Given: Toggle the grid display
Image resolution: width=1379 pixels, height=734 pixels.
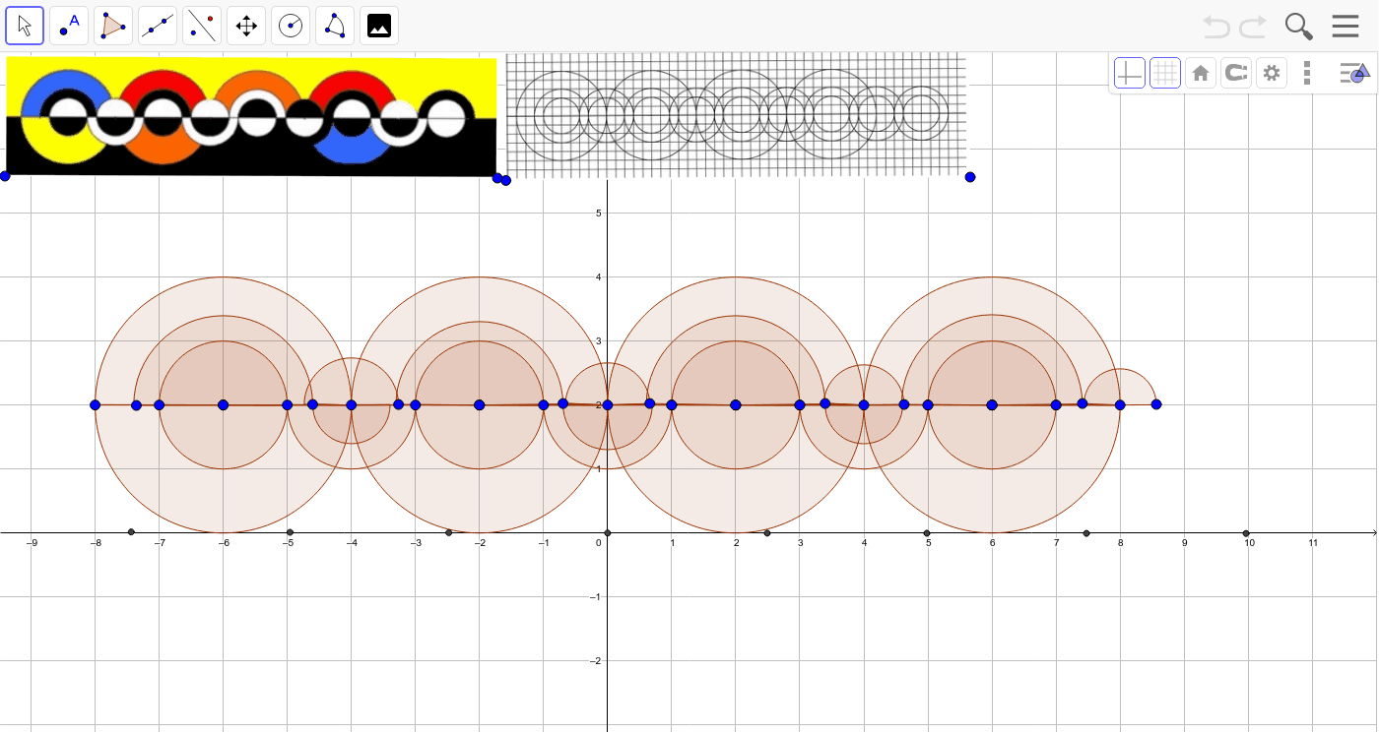Looking at the screenshot, I should click(x=1165, y=73).
